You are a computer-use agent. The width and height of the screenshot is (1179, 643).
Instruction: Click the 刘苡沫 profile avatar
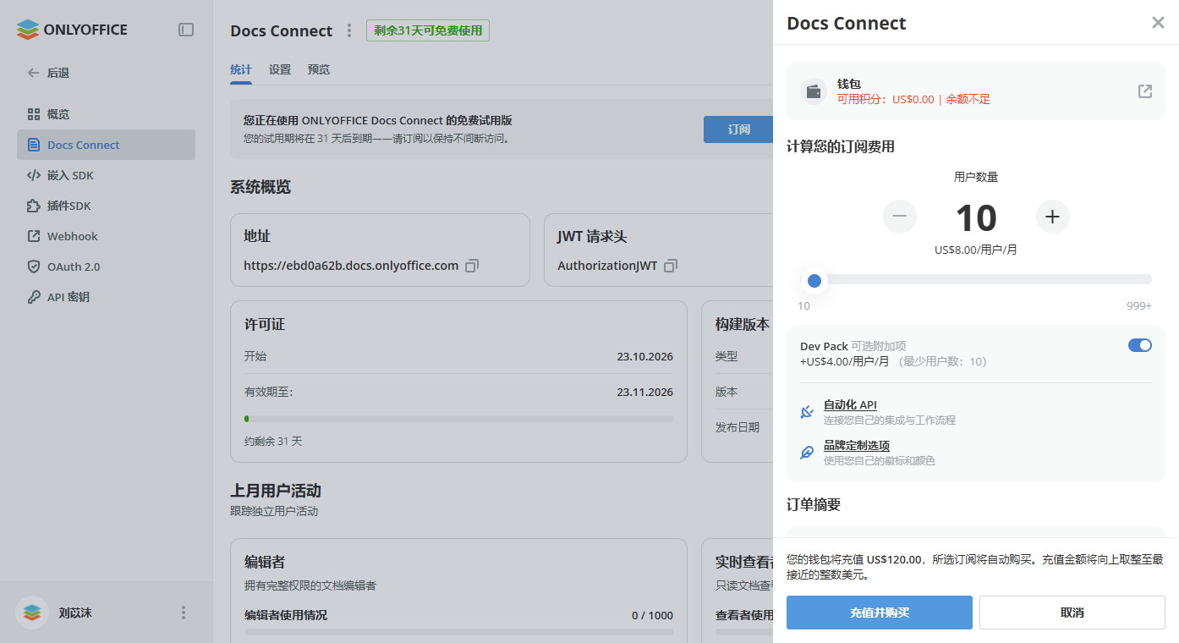pyautogui.click(x=32, y=613)
